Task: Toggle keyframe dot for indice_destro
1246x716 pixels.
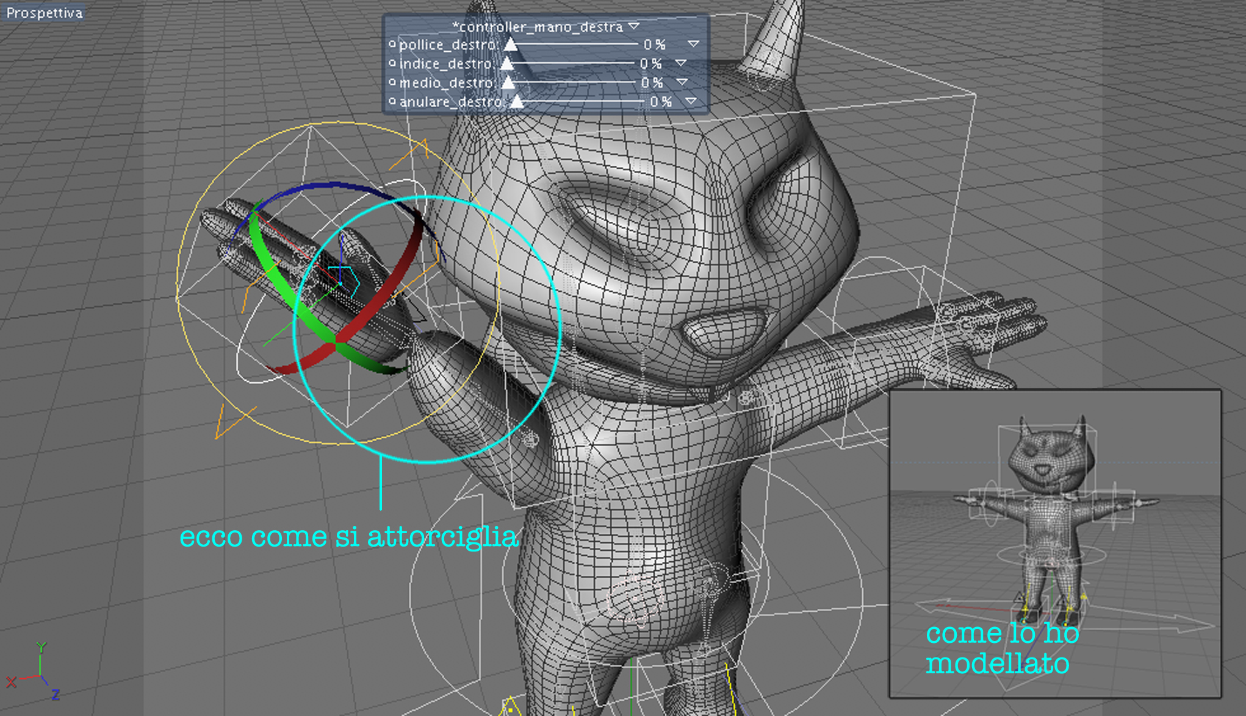Action: point(392,63)
